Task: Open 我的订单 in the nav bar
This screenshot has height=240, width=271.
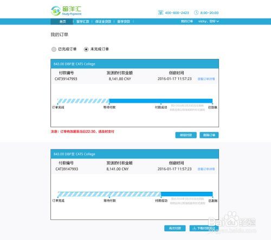Action: coord(187,22)
